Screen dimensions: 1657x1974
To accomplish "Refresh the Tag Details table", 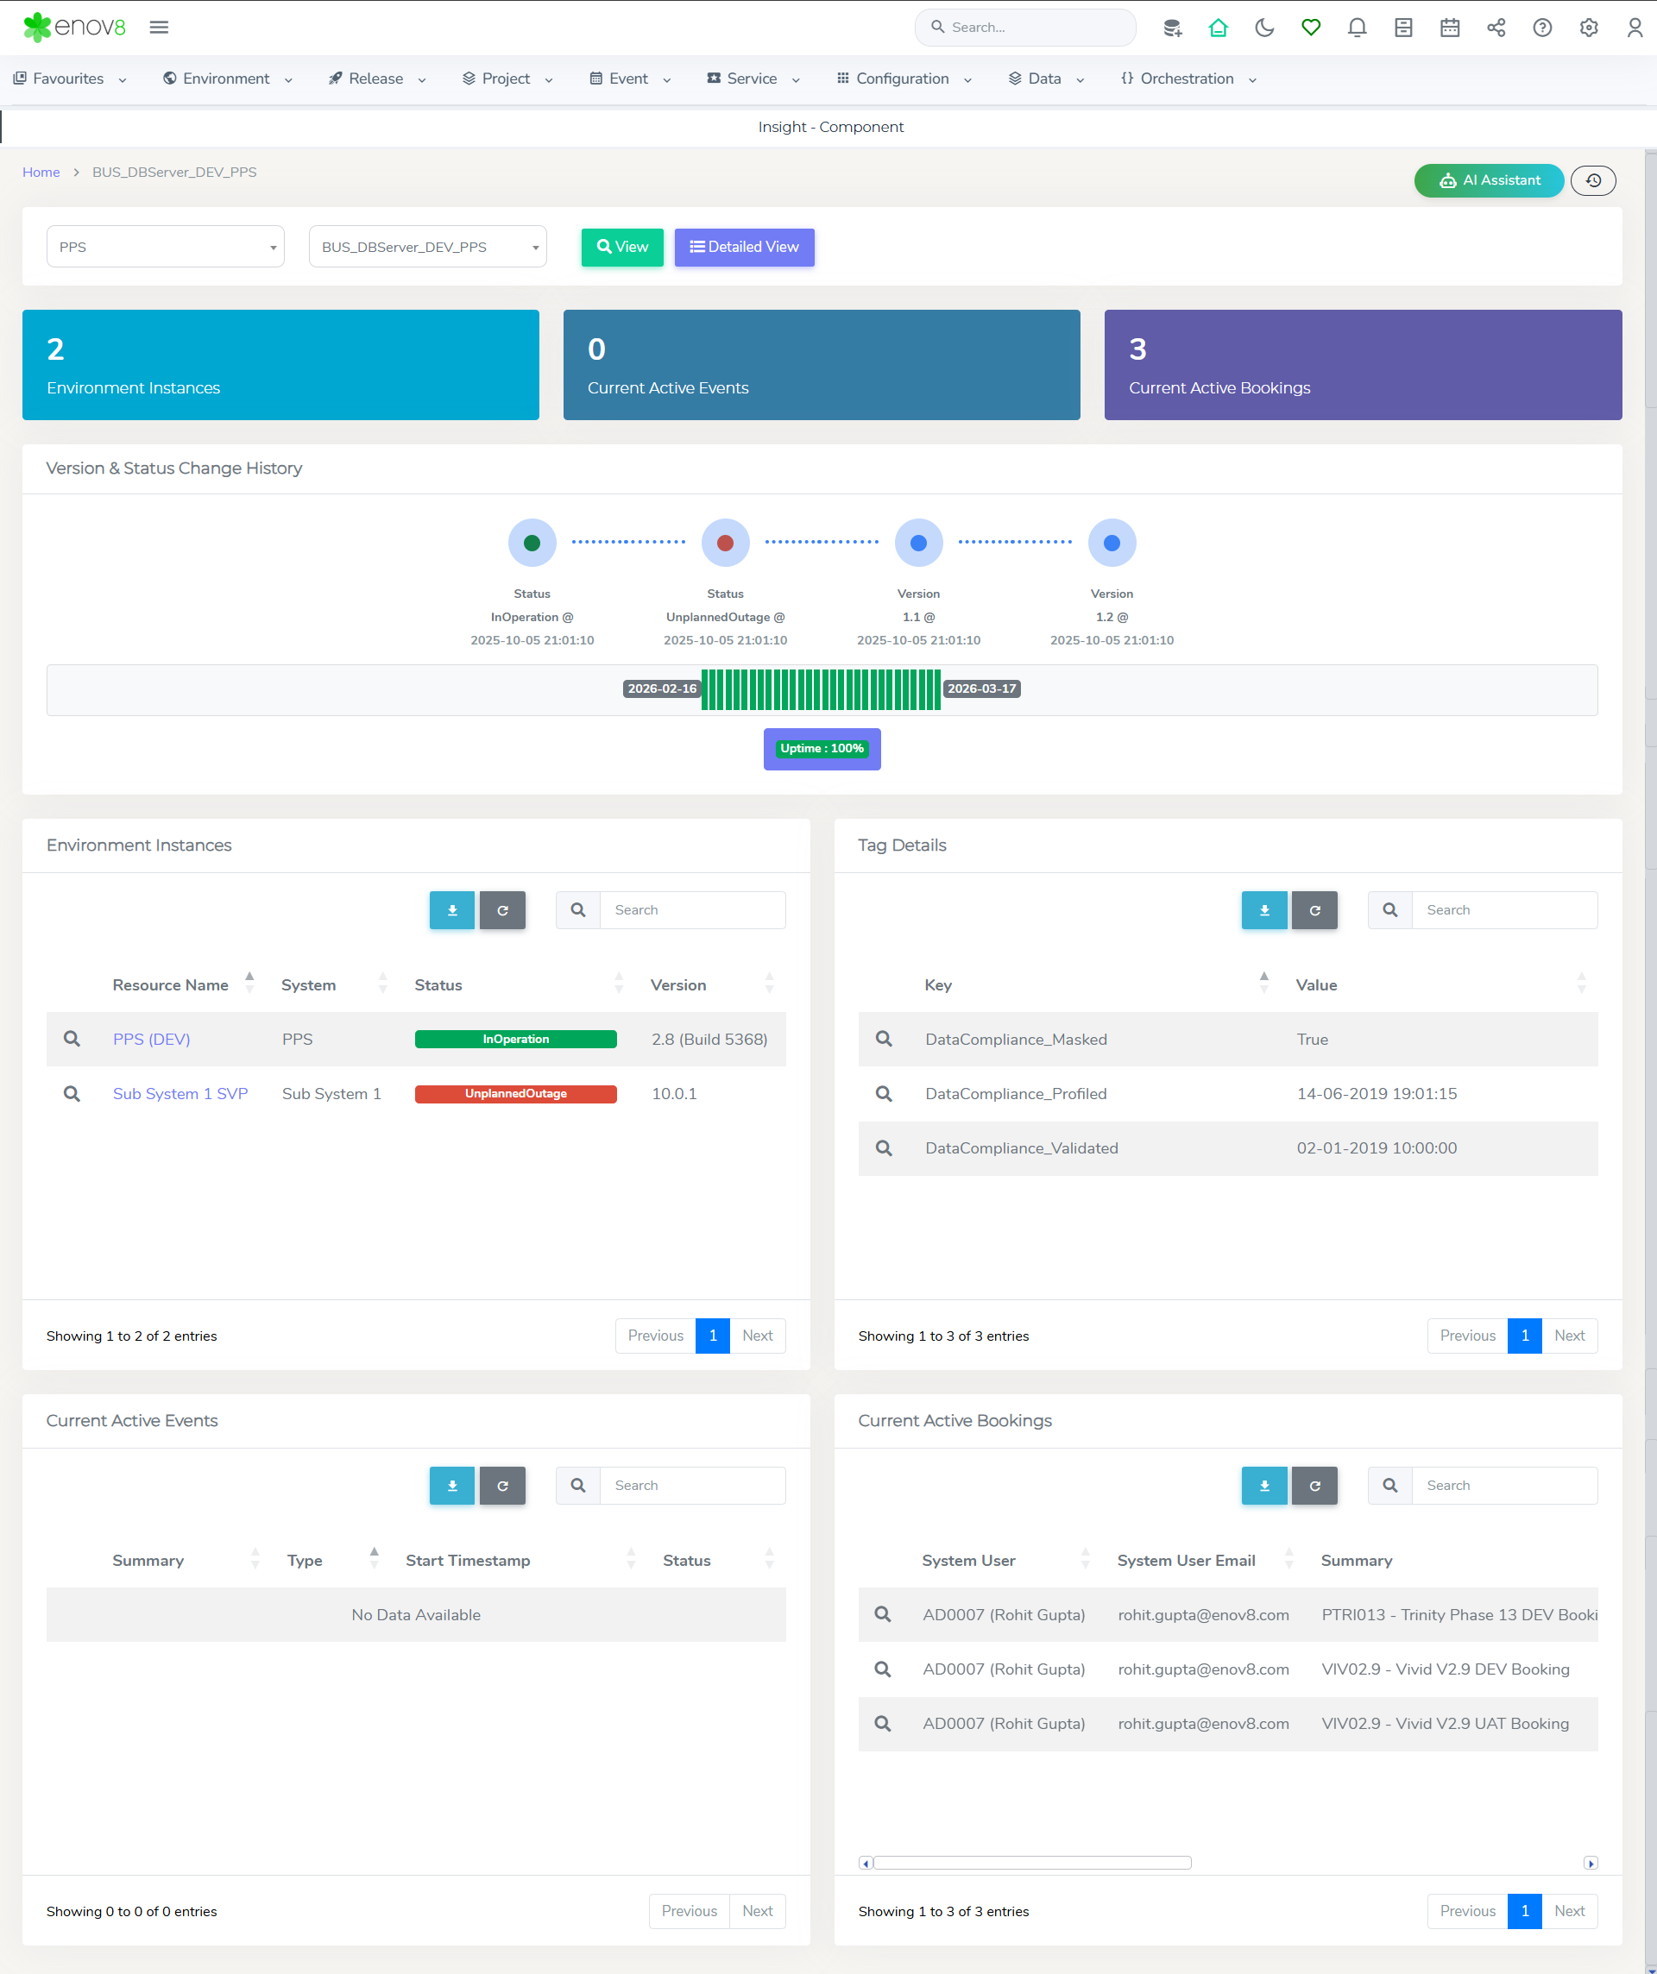I will 1314,910.
